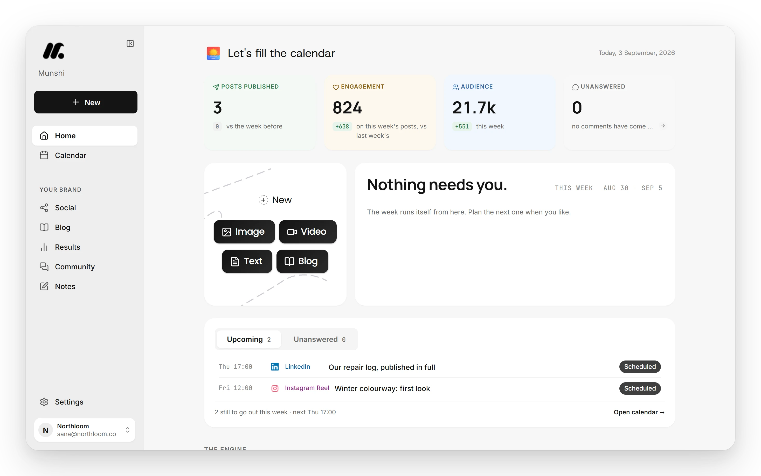Click the dashed plus New icon
Screen dimensions: 761x476
click(263, 200)
